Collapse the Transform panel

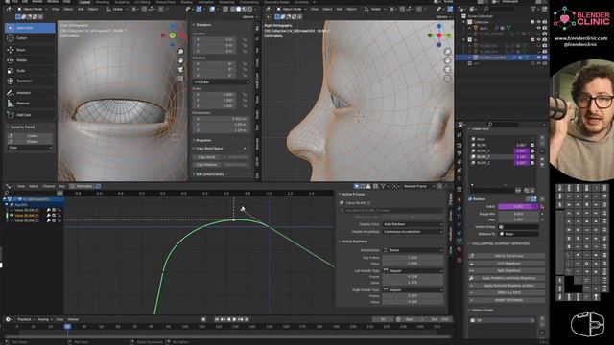tap(202, 25)
